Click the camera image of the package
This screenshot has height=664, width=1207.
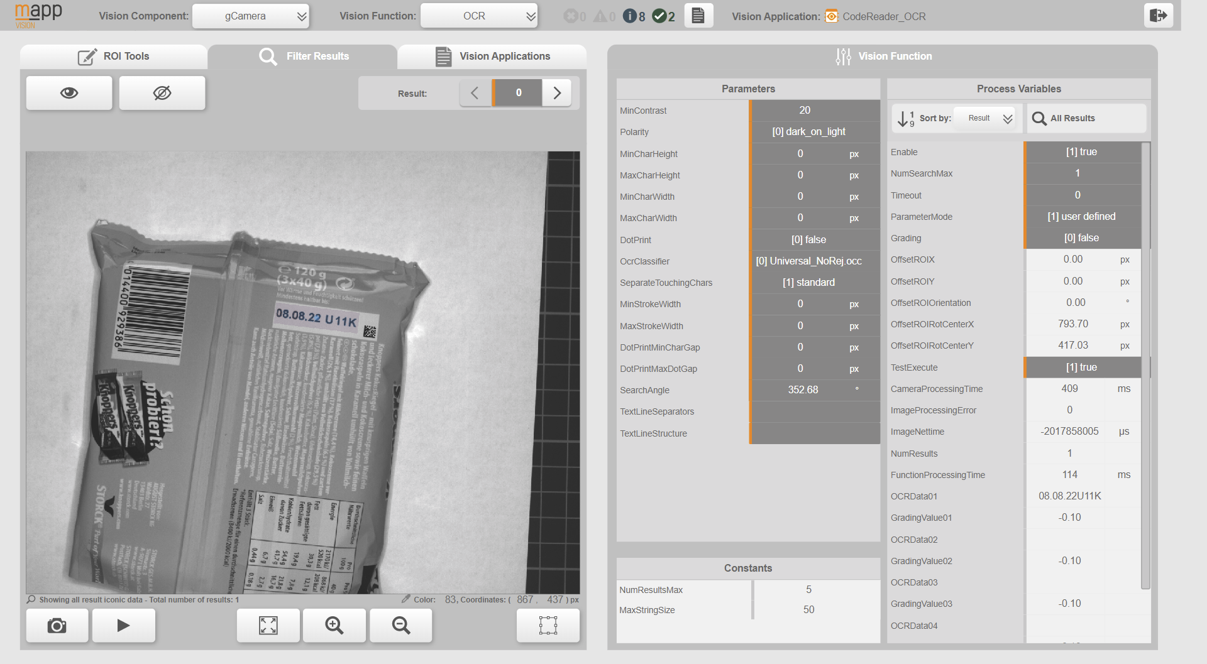[302, 373]
